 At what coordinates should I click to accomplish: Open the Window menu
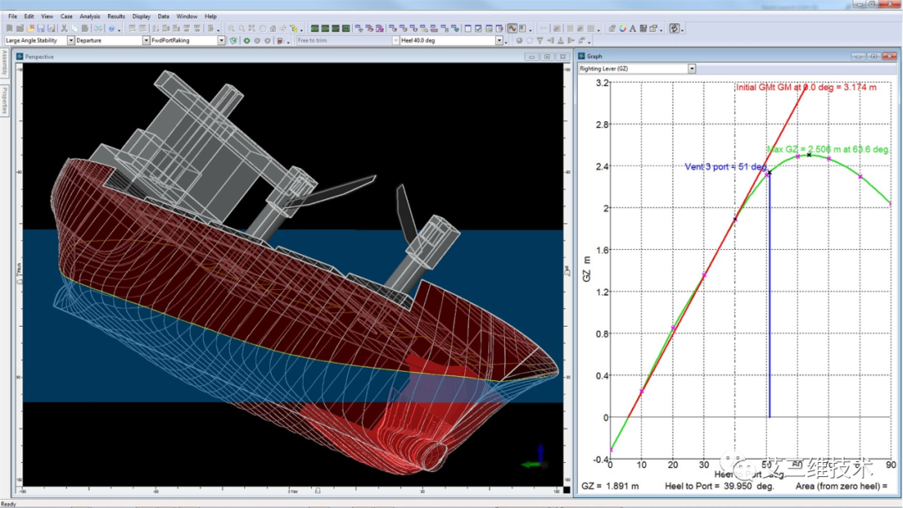click(186, 16)
